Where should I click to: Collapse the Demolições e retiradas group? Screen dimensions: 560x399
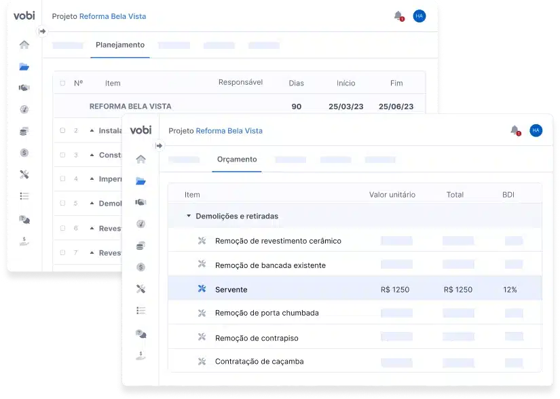[x=189, y=216]
